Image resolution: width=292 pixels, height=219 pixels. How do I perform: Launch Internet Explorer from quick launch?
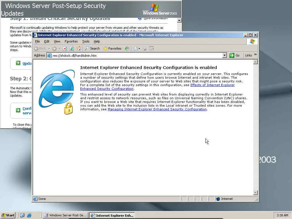[x=29, y=215]
